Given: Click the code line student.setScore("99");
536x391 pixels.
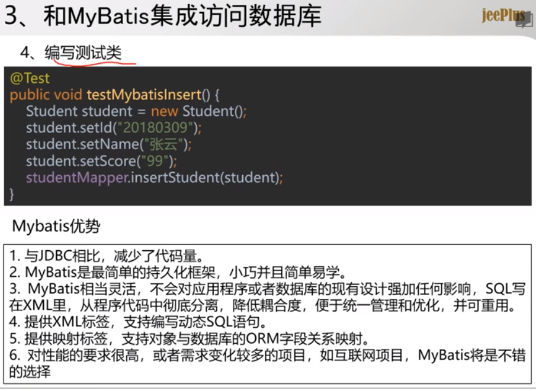Looking at the screenshot, I should pyautogui.click(x=101, y=161).
